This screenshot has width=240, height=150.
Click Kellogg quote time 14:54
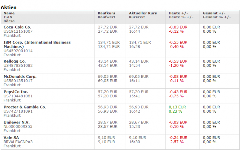pos(134,66)
